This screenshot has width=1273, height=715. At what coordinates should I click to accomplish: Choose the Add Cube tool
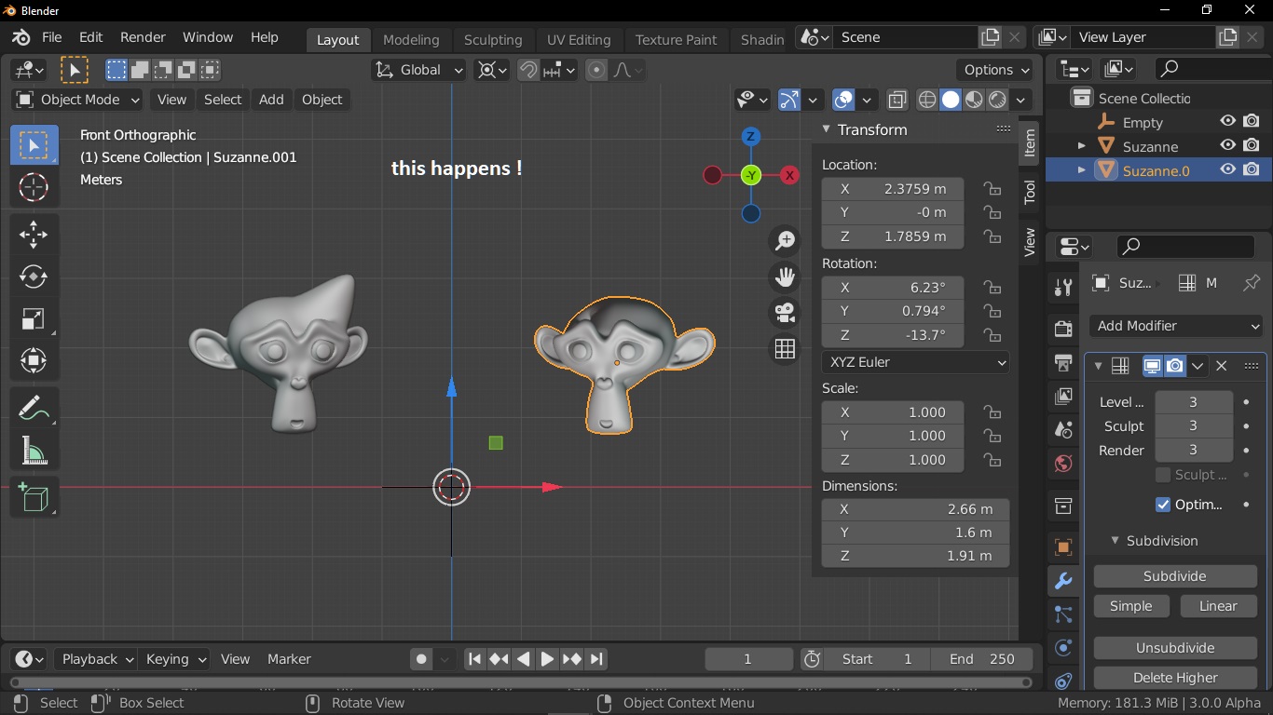[x=34, y=497]
